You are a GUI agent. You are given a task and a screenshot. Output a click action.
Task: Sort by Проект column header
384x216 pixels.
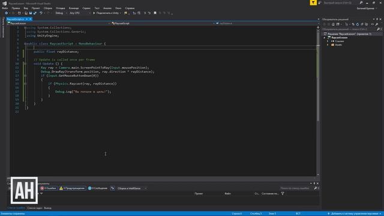(x=199, y=193)
